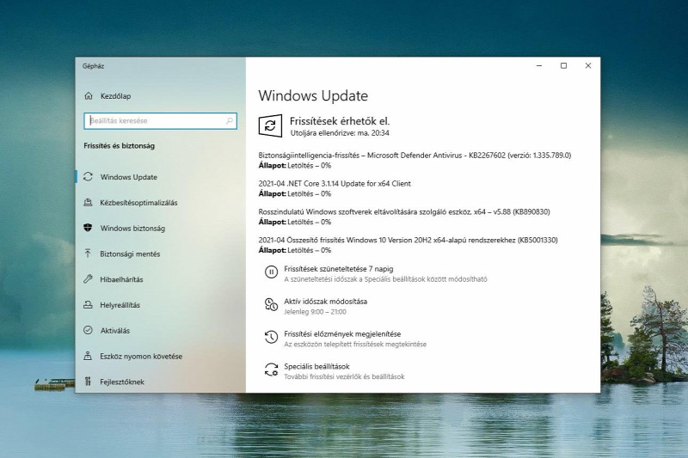Click the history icon for Frissítési előzmények

[x=271, y=337]
